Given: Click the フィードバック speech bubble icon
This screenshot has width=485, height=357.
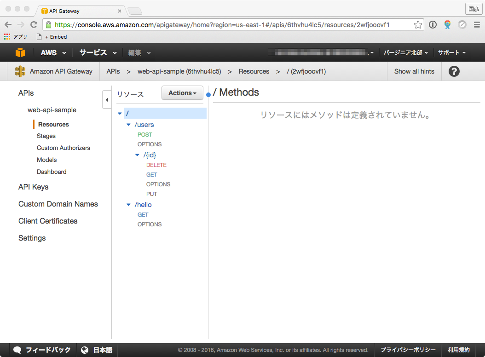Looking at the screenshot, I should (17, 350).
